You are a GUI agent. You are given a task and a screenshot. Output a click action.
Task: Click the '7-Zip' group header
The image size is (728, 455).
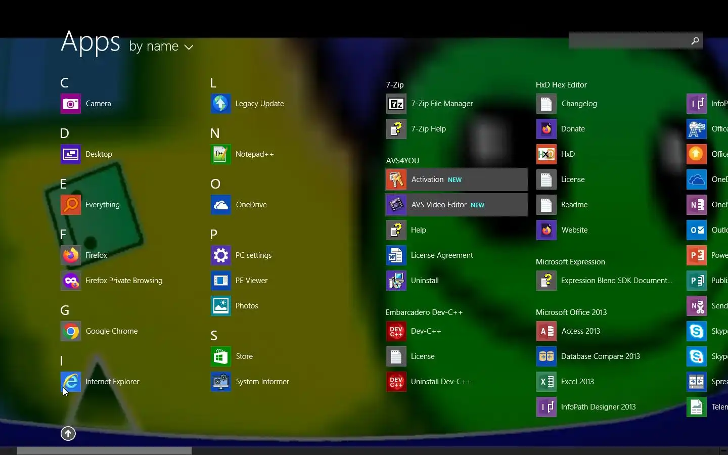395,85
